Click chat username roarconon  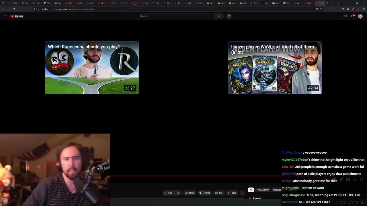[290, 202]
